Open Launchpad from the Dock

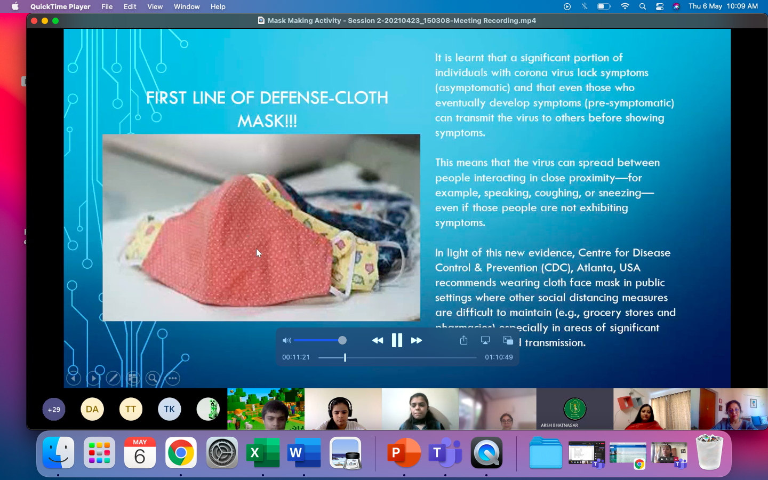[99, 453]
